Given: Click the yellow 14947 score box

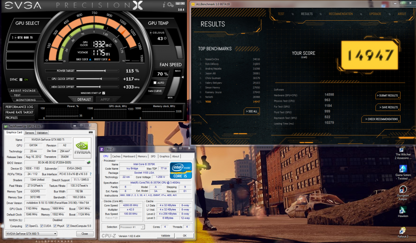Looking at the screenshot, I should [x=370, y=55].
